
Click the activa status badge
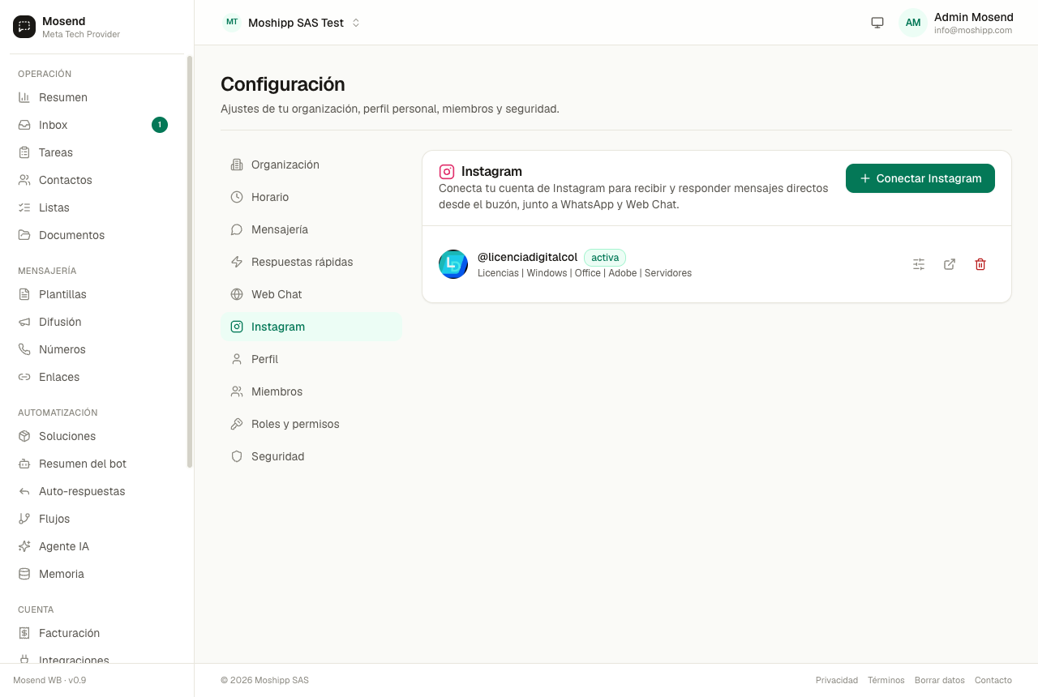[x=605, y=258]
